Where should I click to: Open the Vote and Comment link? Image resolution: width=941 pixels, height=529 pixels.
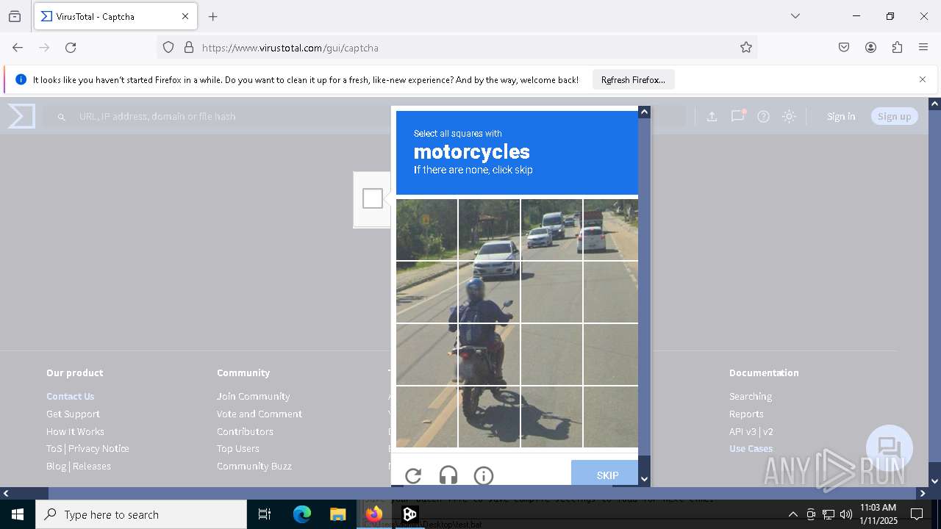(260, 414)
